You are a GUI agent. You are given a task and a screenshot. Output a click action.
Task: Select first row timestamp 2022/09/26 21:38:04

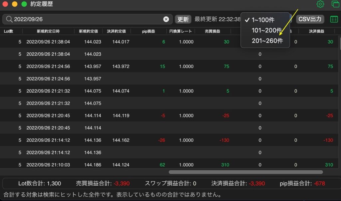point(48,42)
